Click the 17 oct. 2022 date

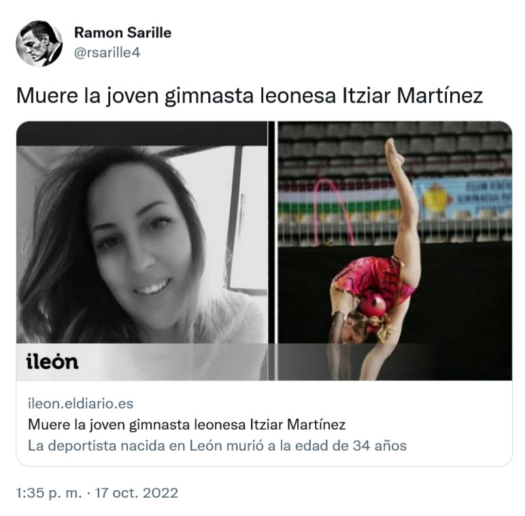[137, 493]
